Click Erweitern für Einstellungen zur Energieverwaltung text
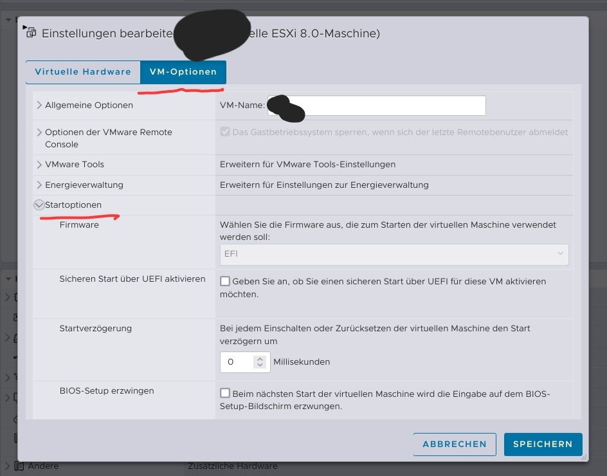607x476 pixels. pos(324,185)
